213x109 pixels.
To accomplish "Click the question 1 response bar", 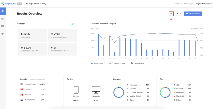I will point(99,45).
